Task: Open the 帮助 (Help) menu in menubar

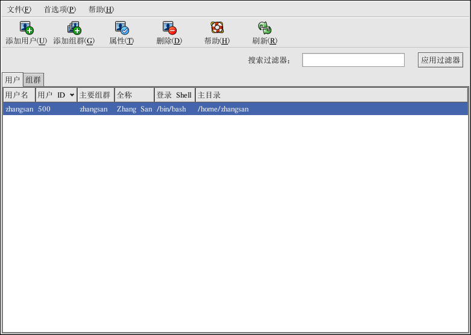Action: 101,10
